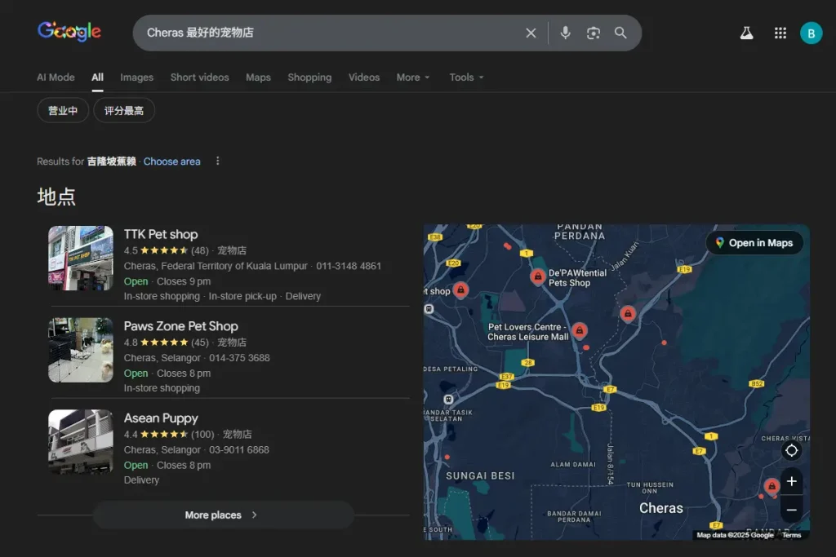Switch to the Images tab
The height and width of the screenshot is (557, 836).
tap(136, 77)
